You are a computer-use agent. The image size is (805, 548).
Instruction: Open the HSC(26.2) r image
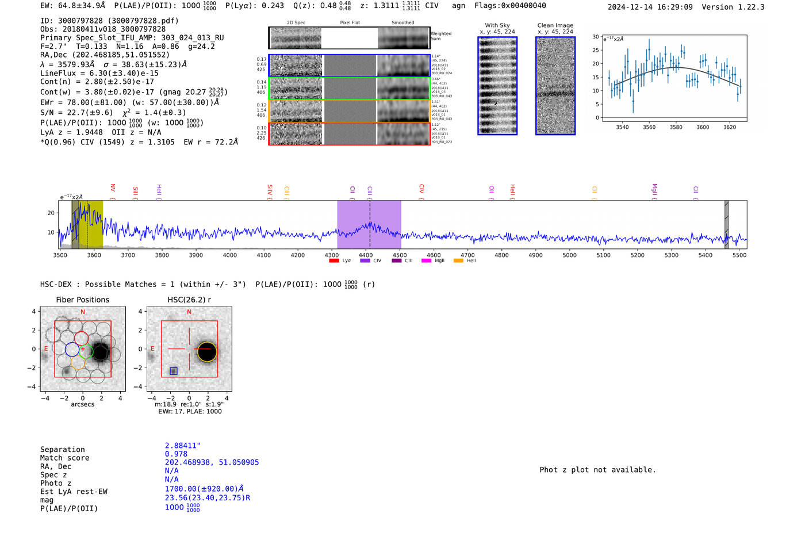coord(189,349)
